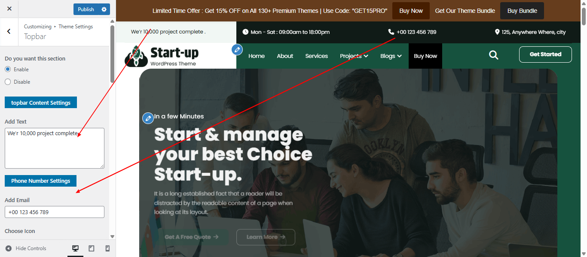The width and height of the screenshot is (587, 257).
Task: Click the pencil edit icon beside the logo
Action: click(x=237, y=49)
